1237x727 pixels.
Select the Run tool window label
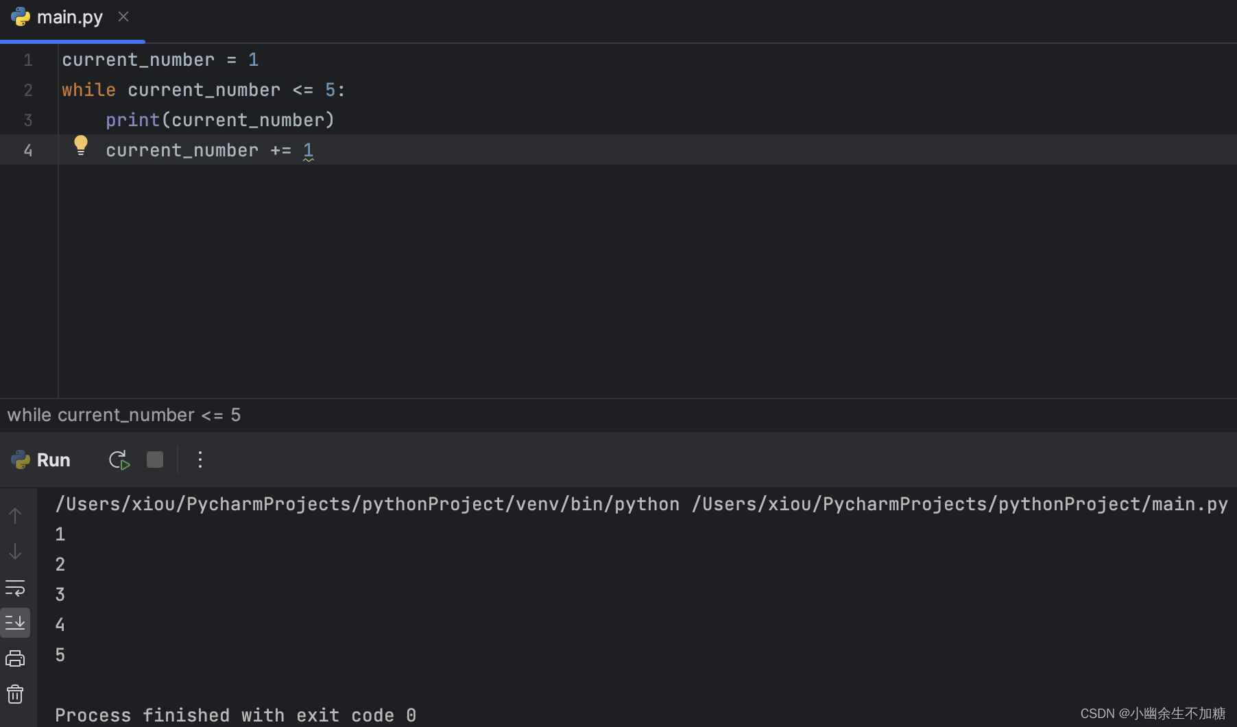(x=53, y=460)
